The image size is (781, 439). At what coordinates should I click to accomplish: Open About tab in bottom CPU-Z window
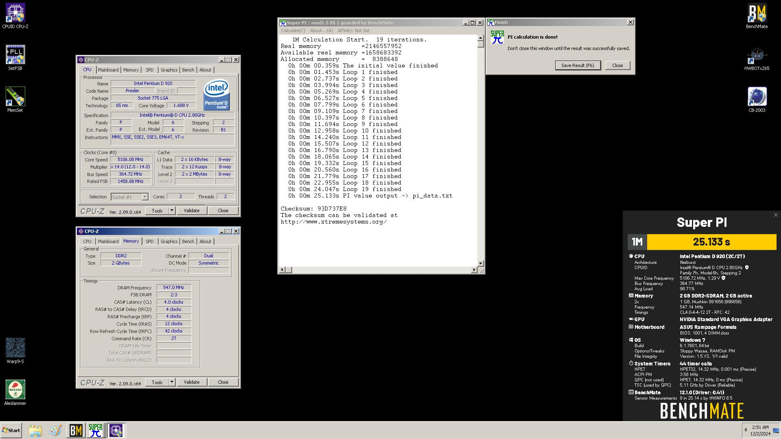(x=205, y=241)
